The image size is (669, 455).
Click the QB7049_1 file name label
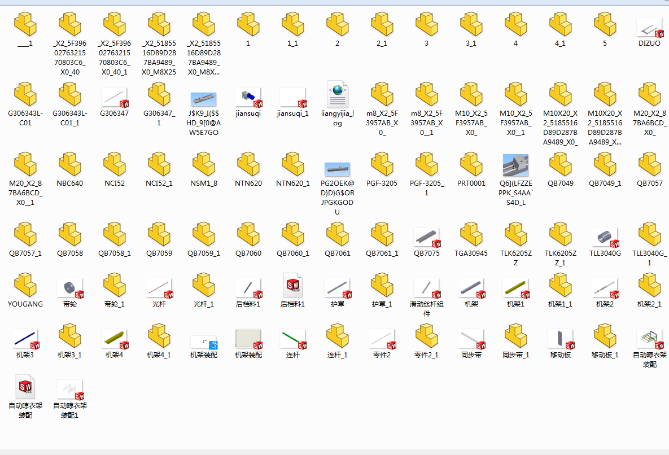click(605, 183)
